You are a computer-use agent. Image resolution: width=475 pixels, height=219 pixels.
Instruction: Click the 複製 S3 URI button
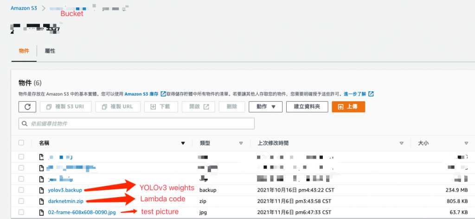pos(66,107)
